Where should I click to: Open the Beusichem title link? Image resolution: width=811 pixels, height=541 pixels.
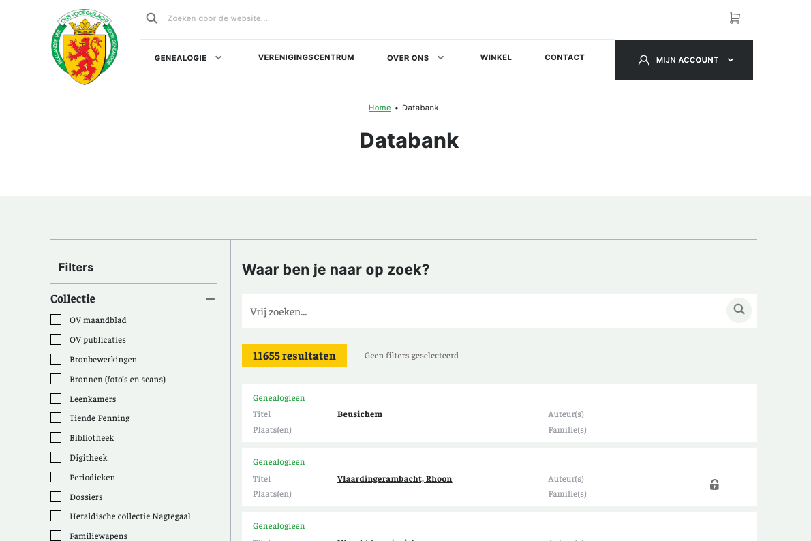tap(360, 414)
